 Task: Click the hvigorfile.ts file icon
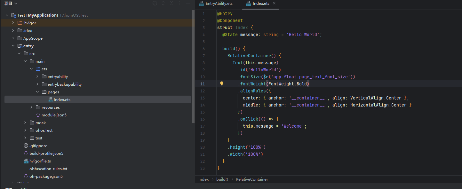coord(26,161)
